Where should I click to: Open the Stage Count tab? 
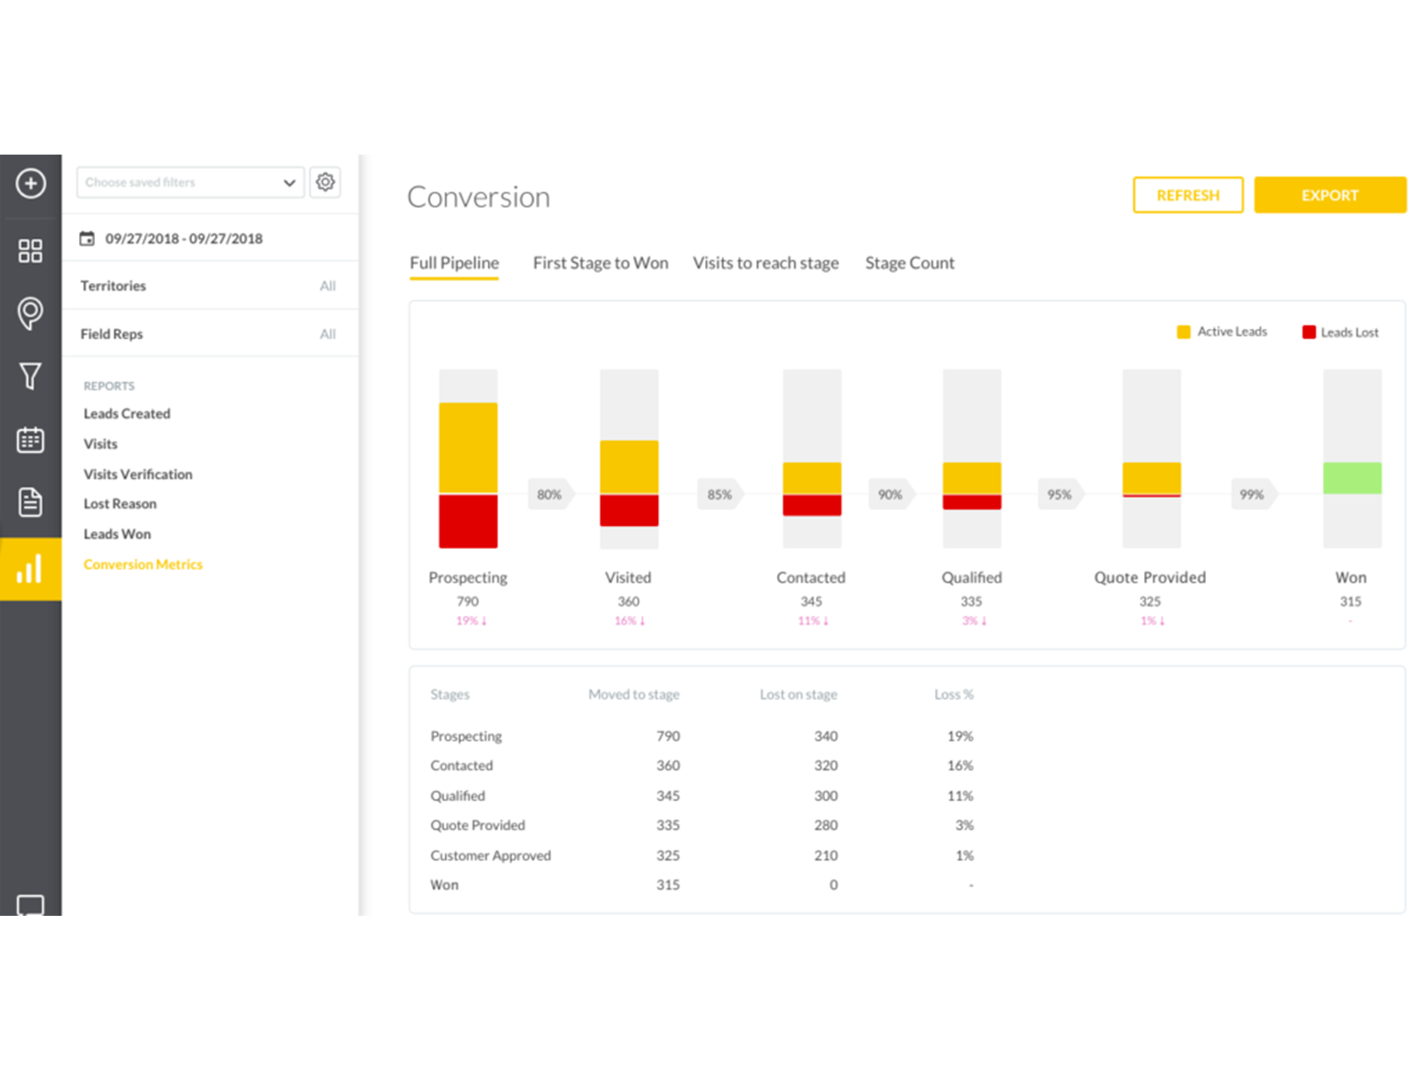coord(909,263)
